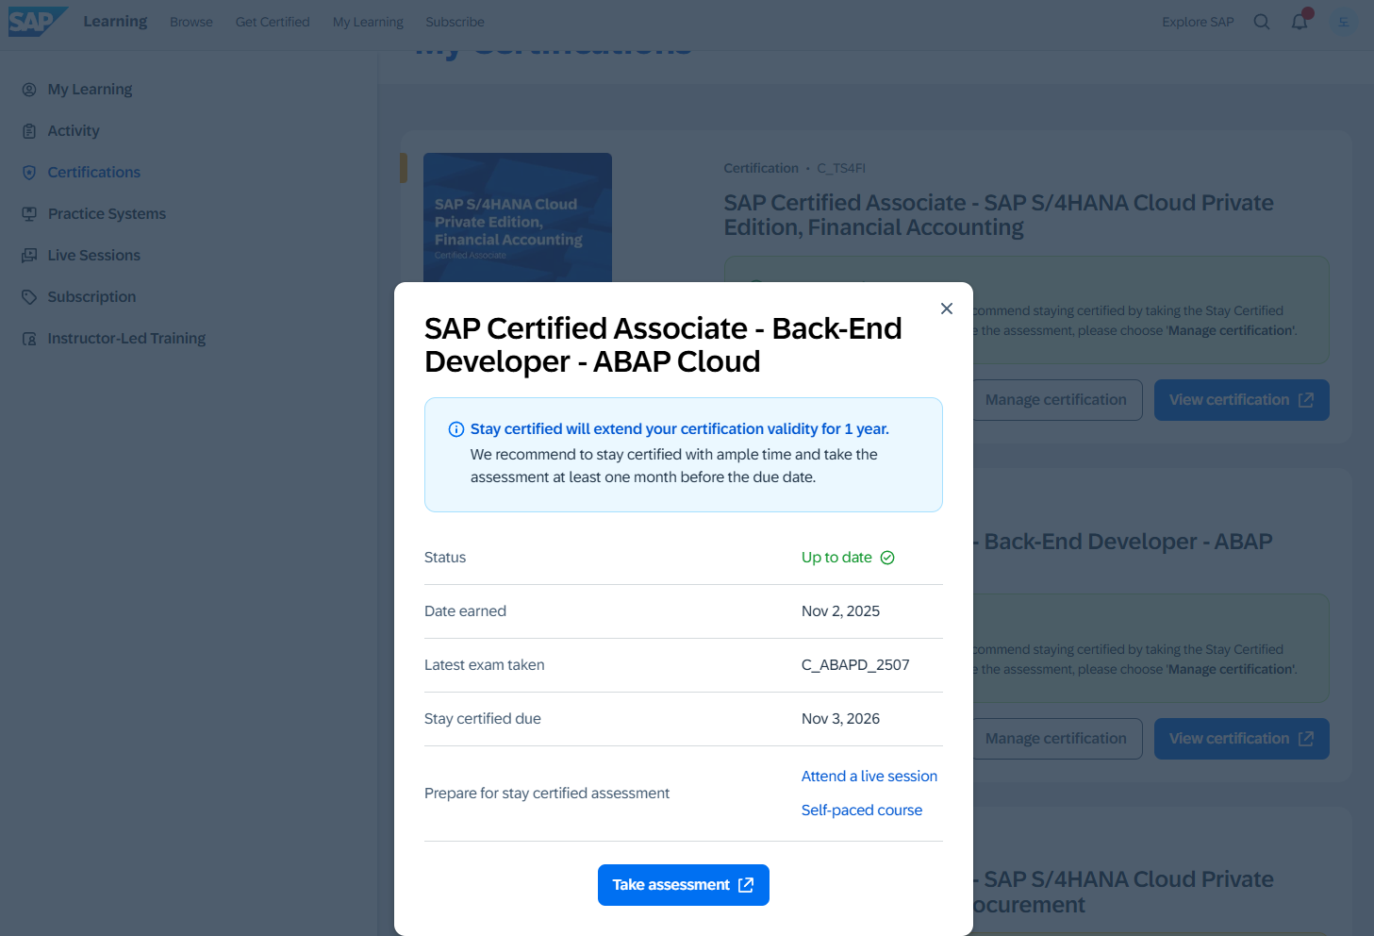Click the info icon in Stay certified notice
Image resolution: width=1374 pixels, height=936 pixels.
coord(456,429)
